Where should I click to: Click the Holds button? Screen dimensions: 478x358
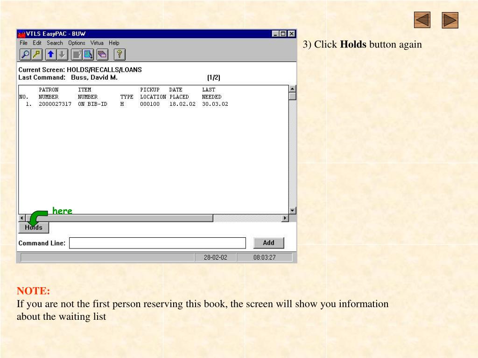pyautogui.click(x=34, y=227)
